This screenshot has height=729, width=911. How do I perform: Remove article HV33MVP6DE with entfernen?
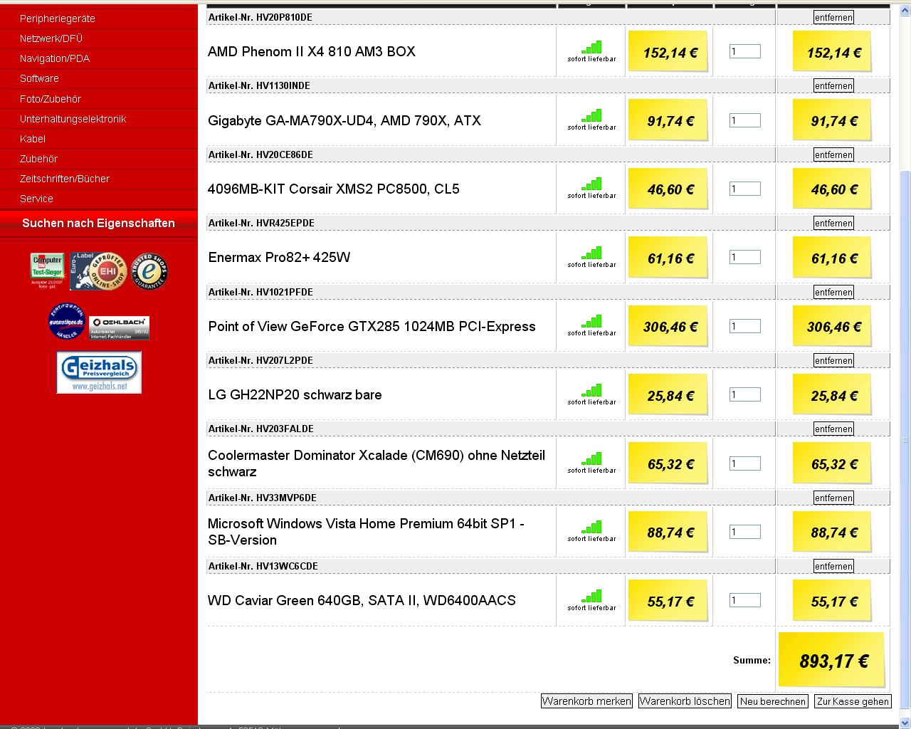[833, 498]
